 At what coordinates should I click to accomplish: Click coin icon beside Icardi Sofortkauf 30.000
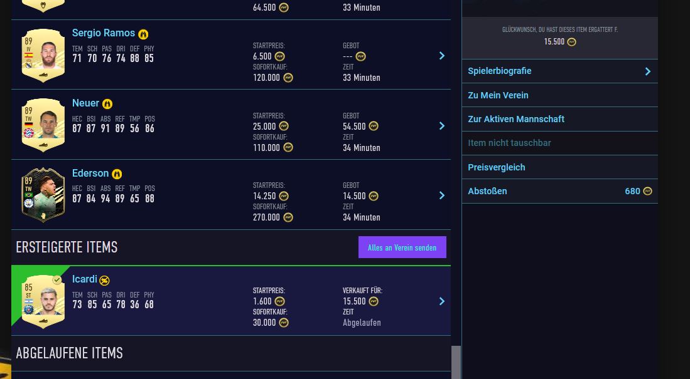pos(284,323)
